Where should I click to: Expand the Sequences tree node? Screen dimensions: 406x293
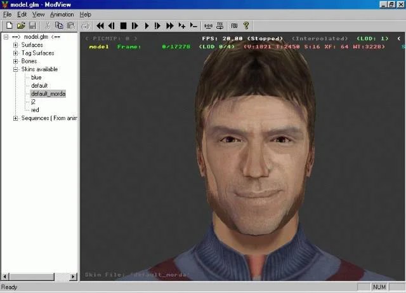15,118
